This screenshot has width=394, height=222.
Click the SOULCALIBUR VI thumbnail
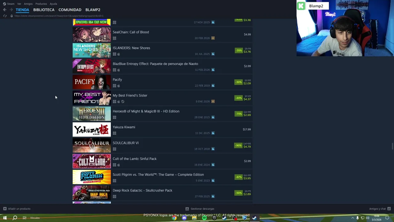tap(91, 145)
